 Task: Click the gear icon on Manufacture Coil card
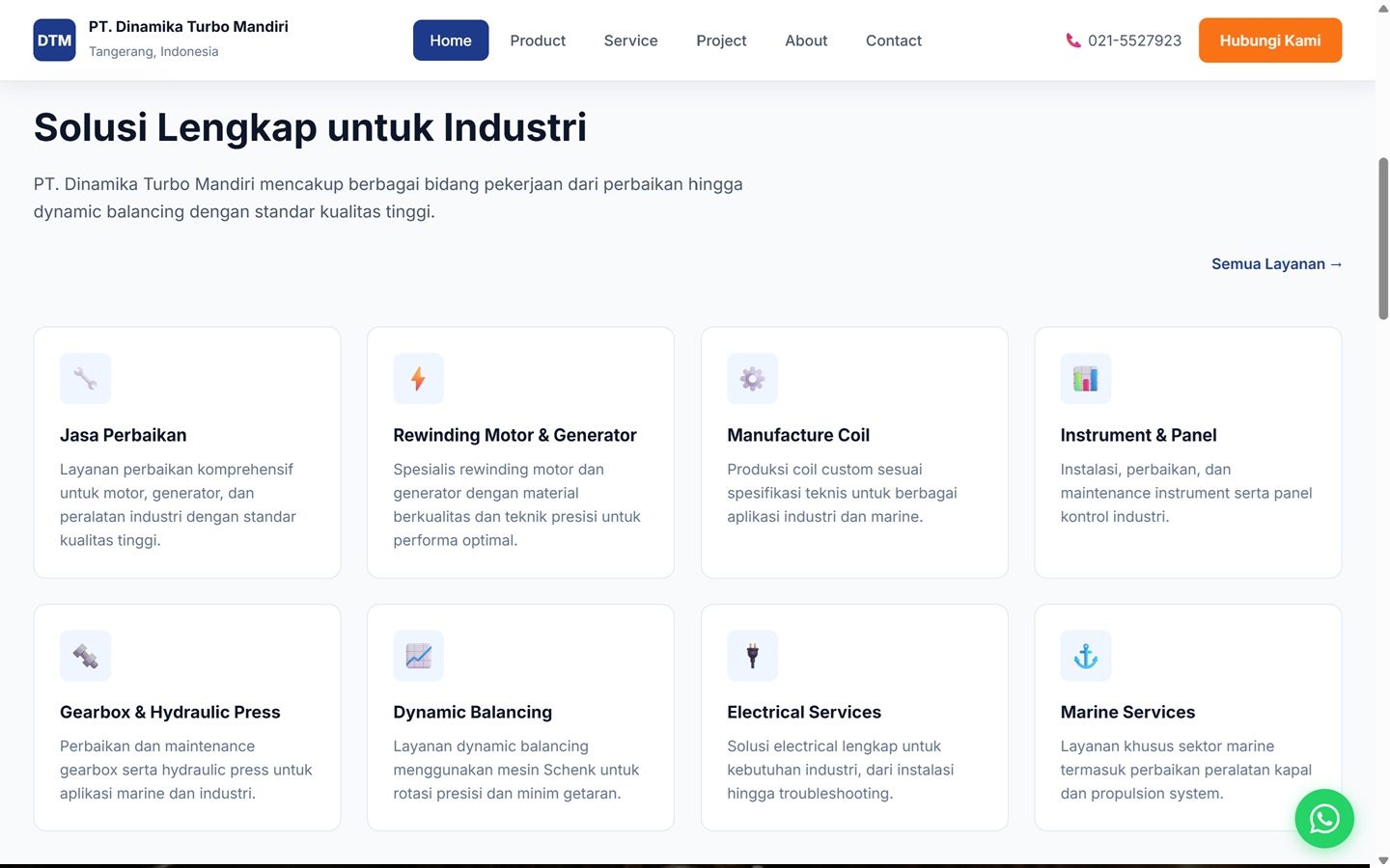pos(752,378)
